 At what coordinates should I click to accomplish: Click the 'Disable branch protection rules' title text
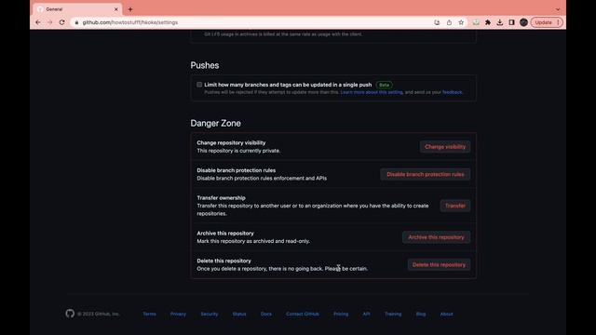(x=236, y=170)
